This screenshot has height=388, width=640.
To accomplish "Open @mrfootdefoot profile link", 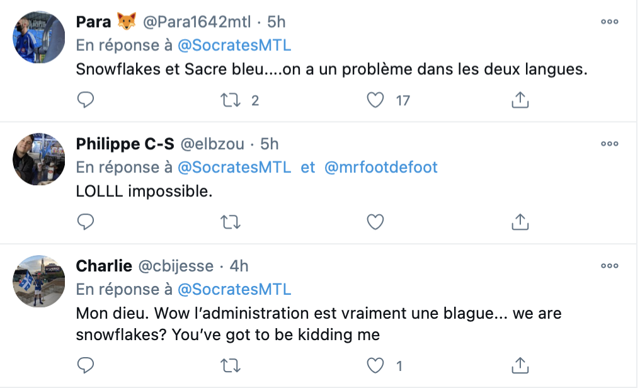I will (x=381, y=168).
